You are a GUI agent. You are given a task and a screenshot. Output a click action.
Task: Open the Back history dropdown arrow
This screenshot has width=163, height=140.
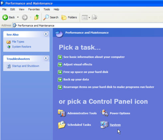pyautogui.click(x=18, y=17)
